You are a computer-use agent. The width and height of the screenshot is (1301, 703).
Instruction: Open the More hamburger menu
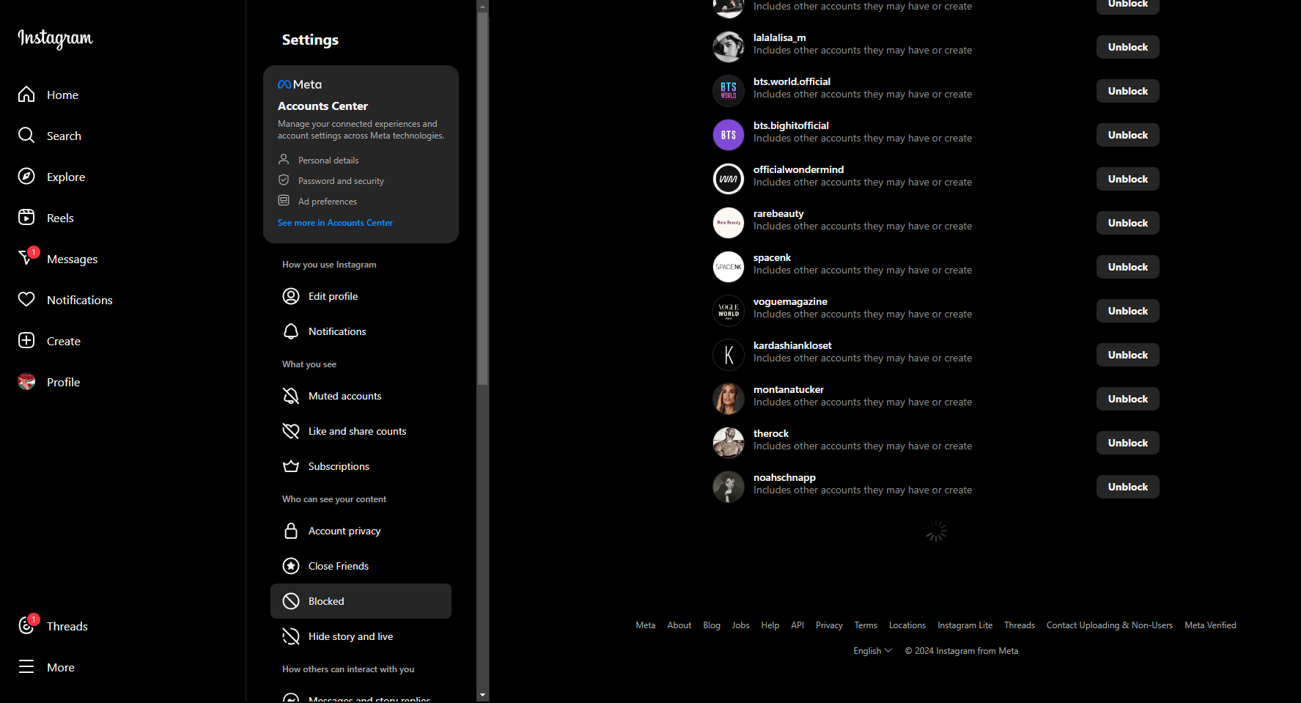[26, 667]
